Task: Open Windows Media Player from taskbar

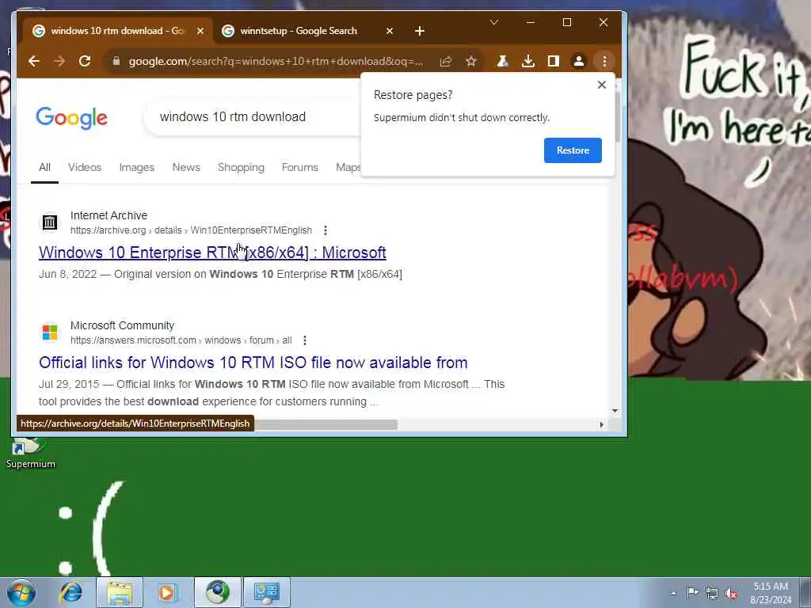Action: click(168, 592)
